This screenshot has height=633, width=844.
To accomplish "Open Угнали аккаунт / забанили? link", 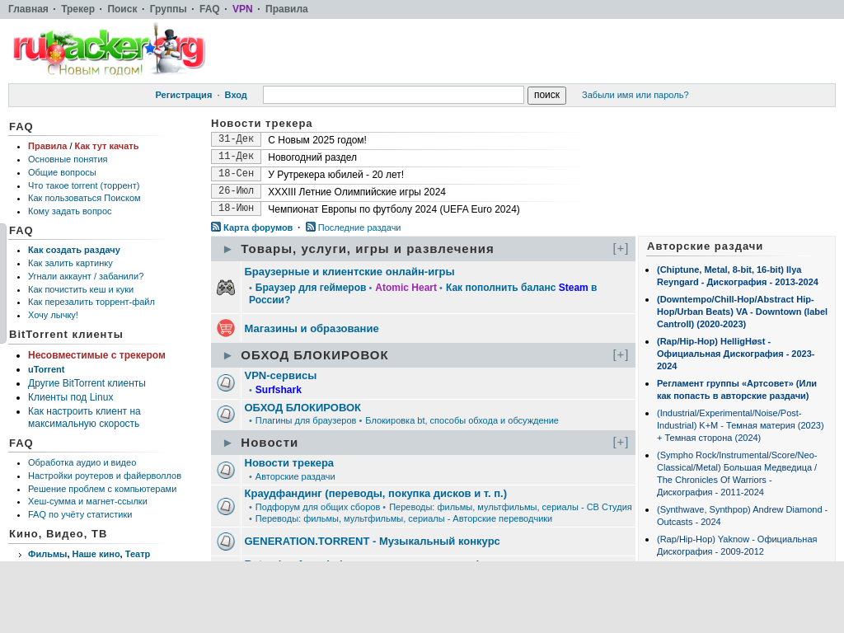I will pyautogui.click(x=86, y=276).
